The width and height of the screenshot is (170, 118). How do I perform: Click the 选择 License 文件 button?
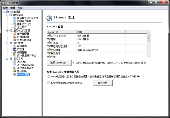click(x=59, y=63)
